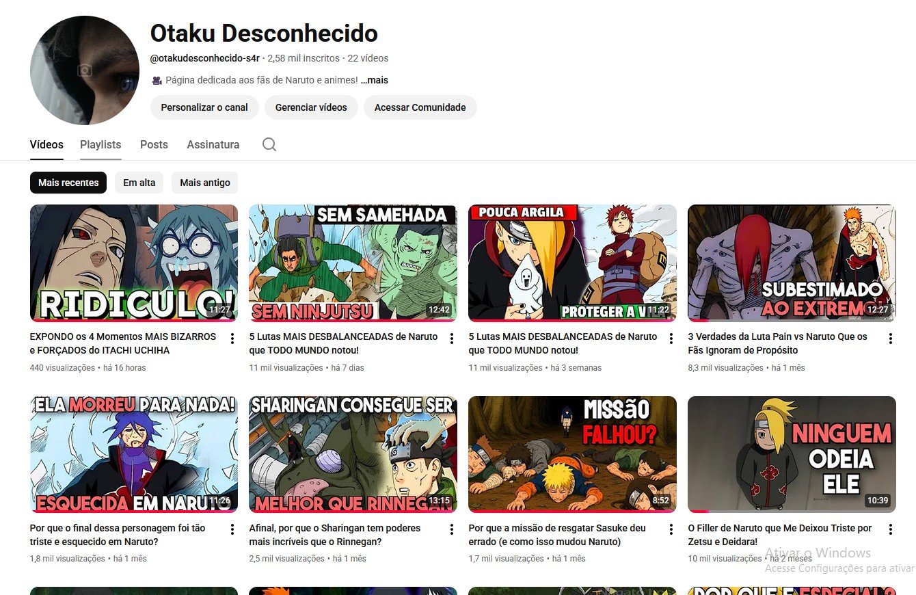Click title '3 Verdades da Luta Pain vs Naruto'
This screenshot has height=595, width=916.
click(x=777, y=343)
